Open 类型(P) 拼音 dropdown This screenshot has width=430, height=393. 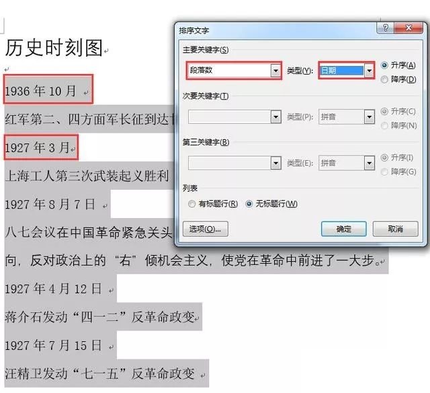(347, 117)
